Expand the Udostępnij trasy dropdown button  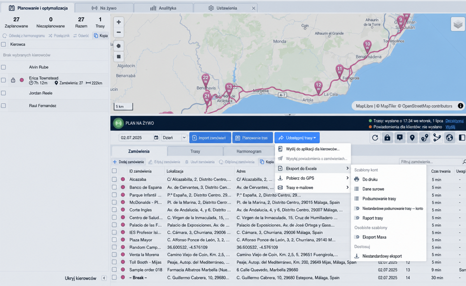pyautogui.click(x=297, y=138)
